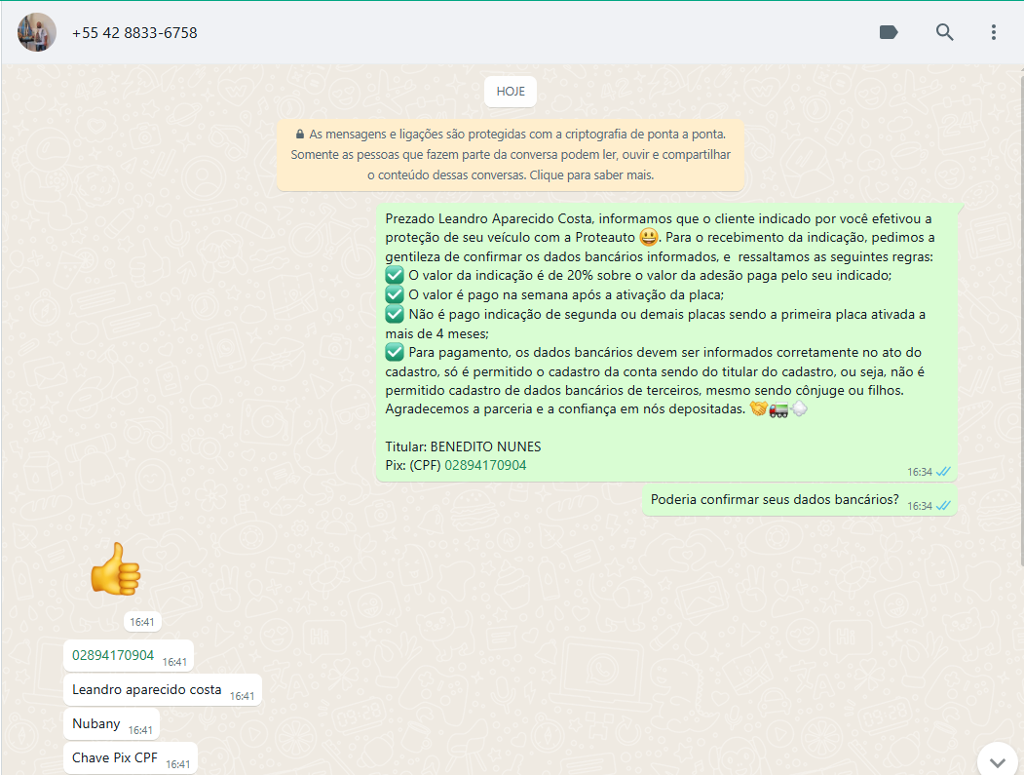Click green check beside 'Para pagamento'
This screenshot has width=1024, height=775.
[395, 352]
